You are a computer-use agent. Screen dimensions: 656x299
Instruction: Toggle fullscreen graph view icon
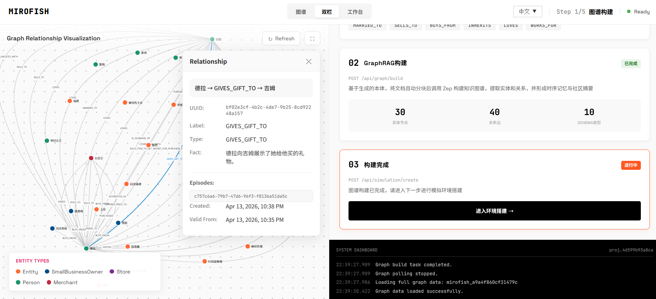coord(312,39)
